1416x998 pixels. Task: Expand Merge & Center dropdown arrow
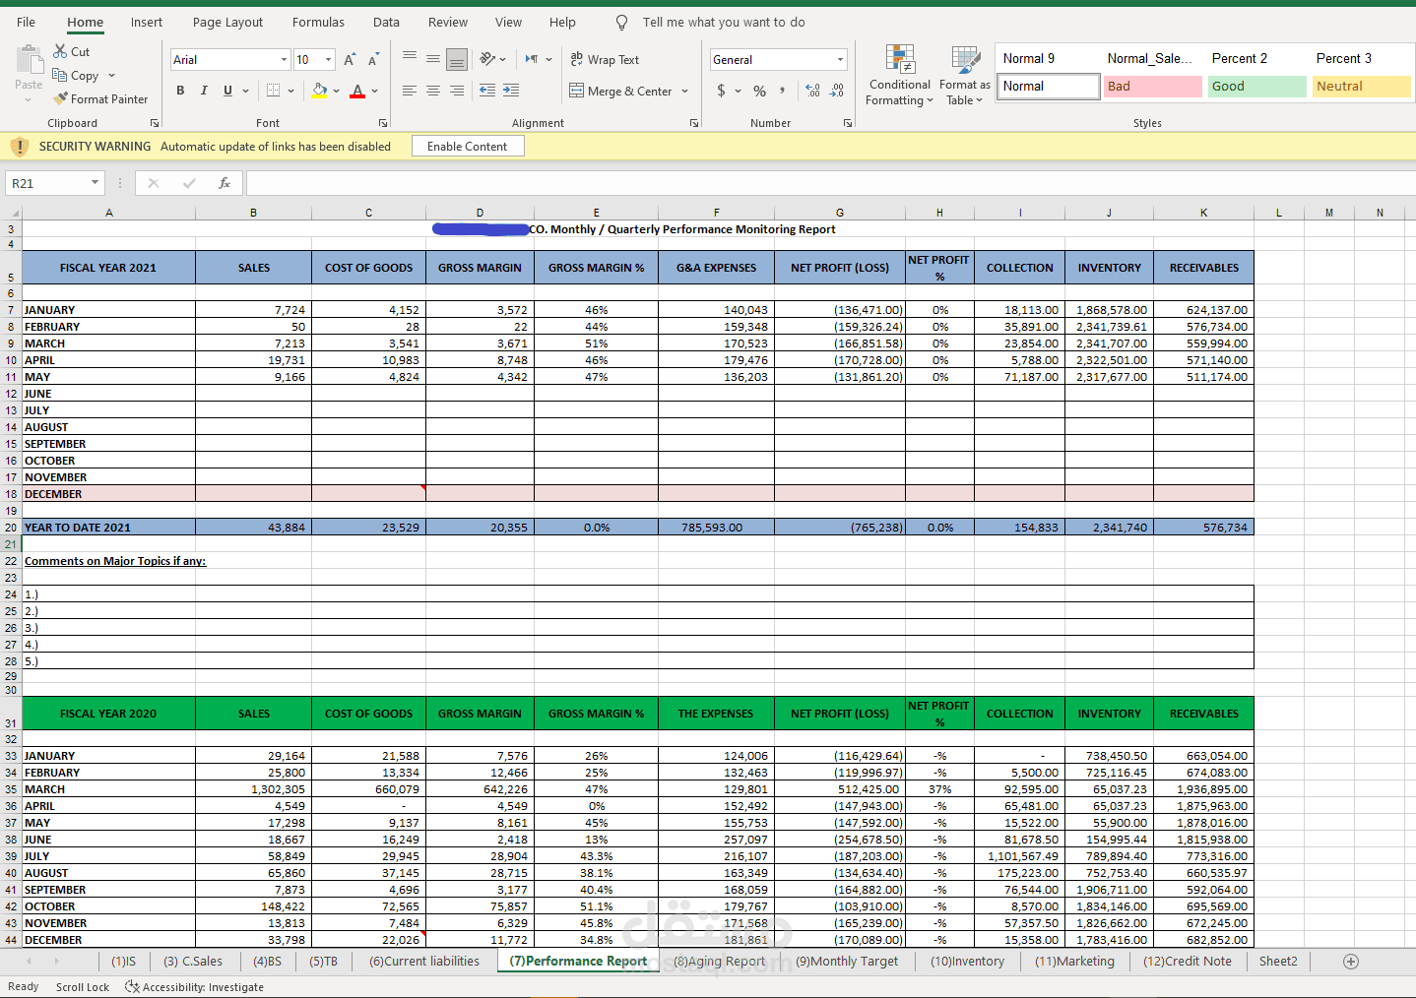tap(684, 91)
